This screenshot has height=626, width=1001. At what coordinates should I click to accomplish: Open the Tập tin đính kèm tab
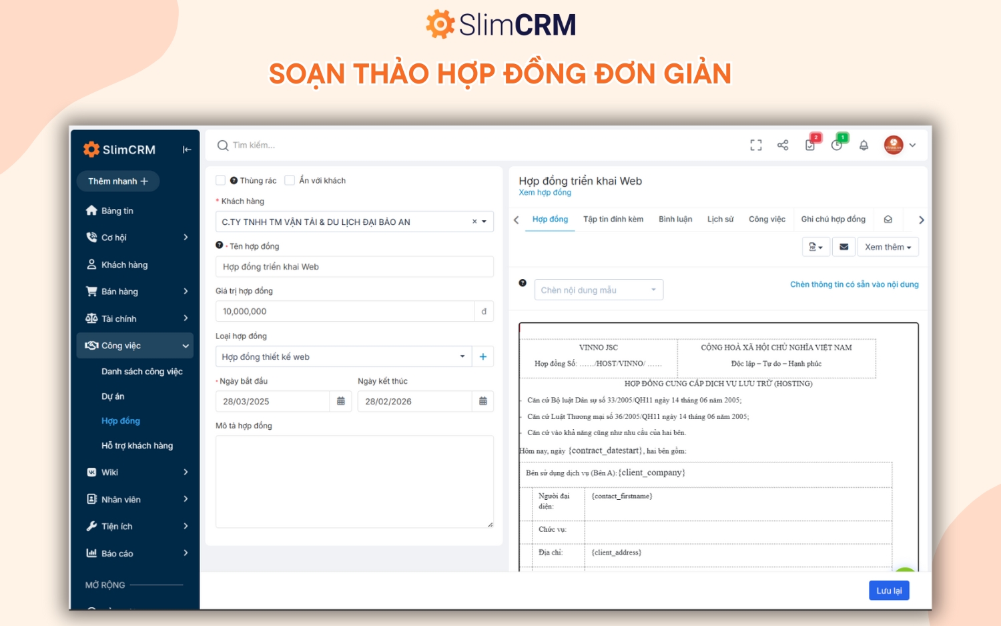click(613, 219)
